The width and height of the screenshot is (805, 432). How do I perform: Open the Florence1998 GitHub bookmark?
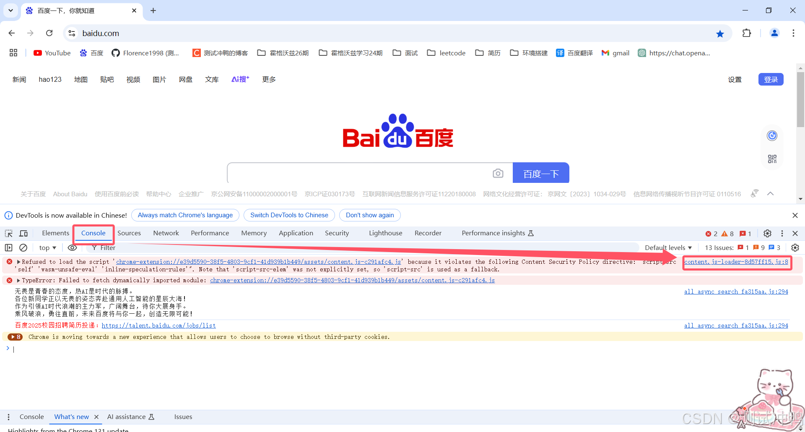(145, 53)
